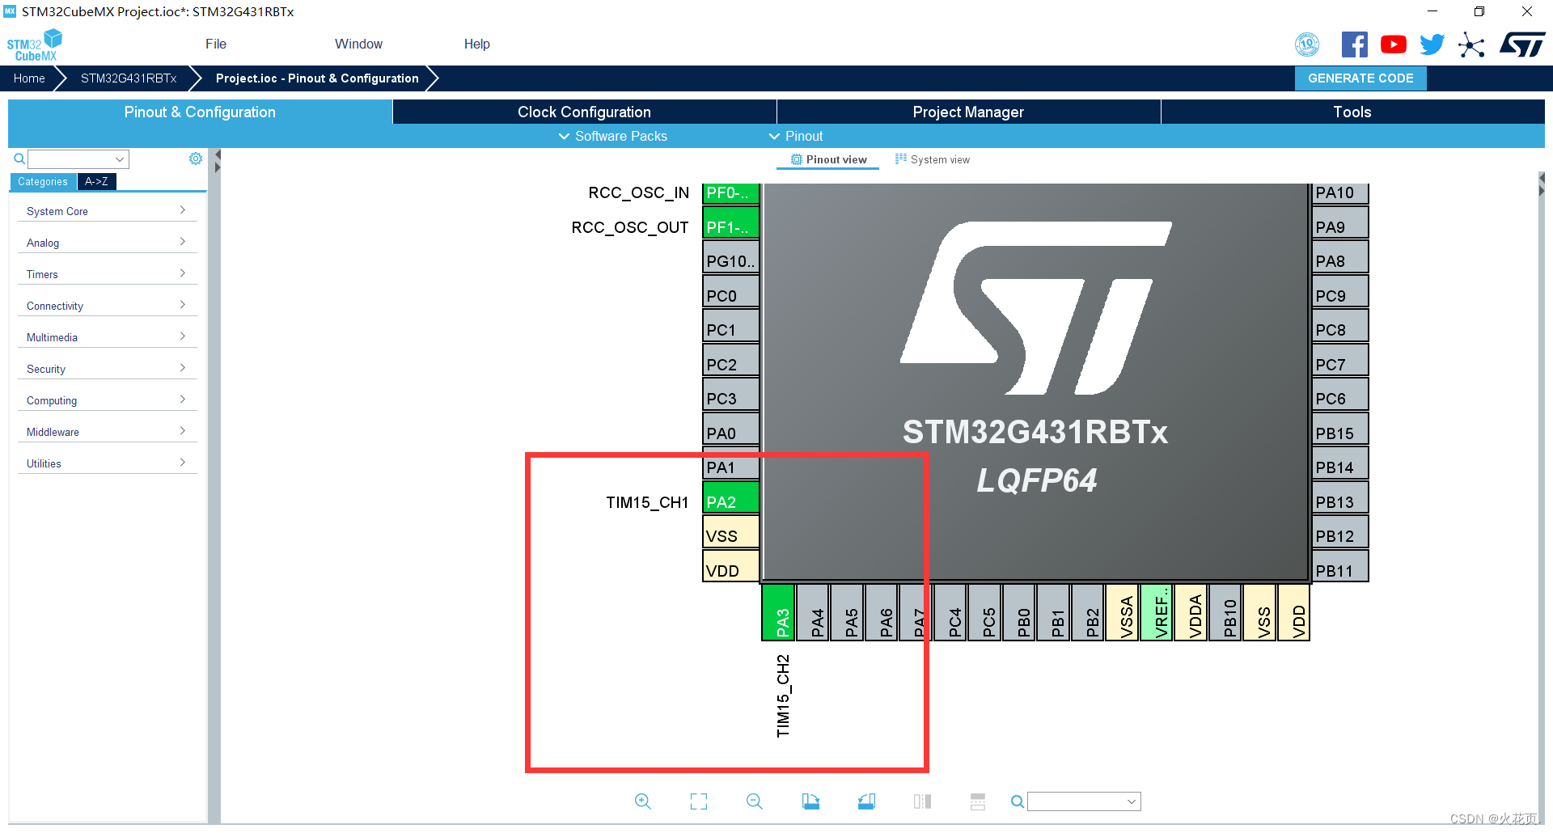Image resolution: width=1553 pixels, height=833 pixels.
Task: Open the Facebook icon link
Action: [1354, 44]
